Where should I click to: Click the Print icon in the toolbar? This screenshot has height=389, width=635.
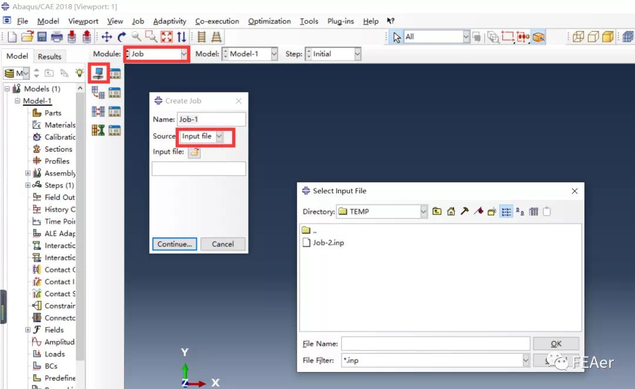56,37
